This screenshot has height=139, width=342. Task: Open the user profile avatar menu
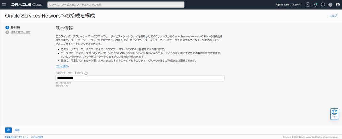click(338, 4)
